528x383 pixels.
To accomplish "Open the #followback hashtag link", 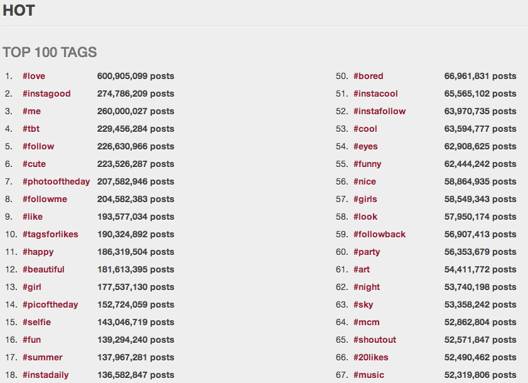I will click(x=379, y=234).
